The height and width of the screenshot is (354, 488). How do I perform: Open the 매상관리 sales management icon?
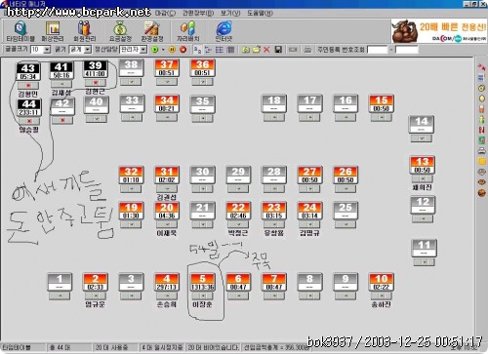(x=53, y=31)
